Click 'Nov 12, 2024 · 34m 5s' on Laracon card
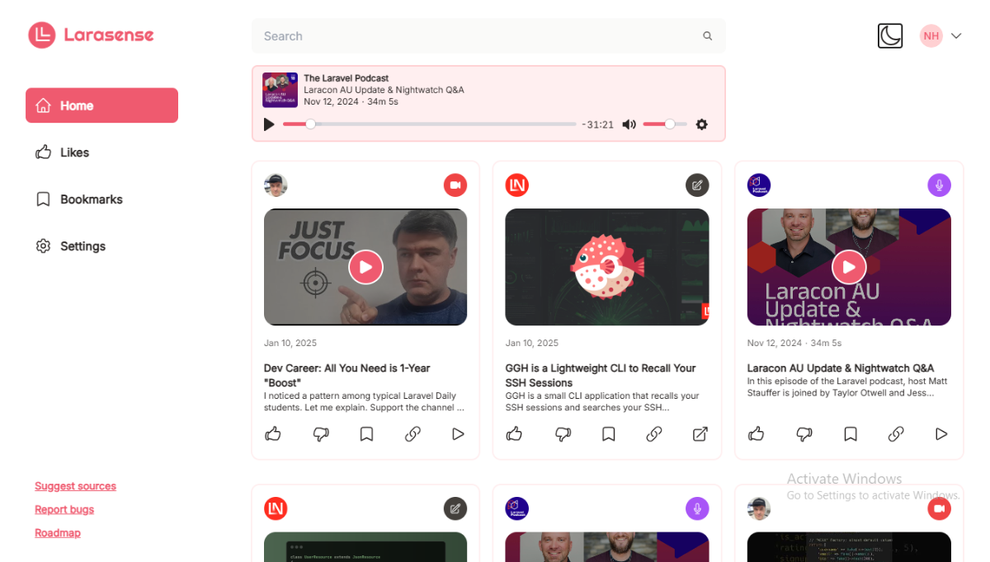This screenshot has height=562, width=990. (794, 343)
